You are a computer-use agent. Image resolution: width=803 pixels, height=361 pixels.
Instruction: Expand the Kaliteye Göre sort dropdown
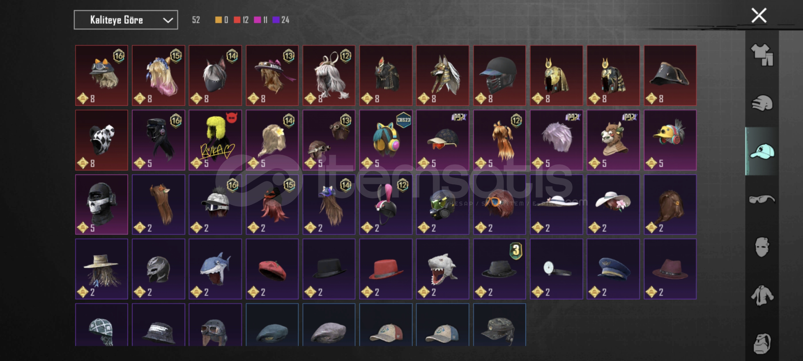click(x=126, y=20)
